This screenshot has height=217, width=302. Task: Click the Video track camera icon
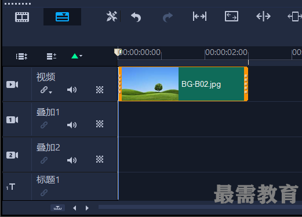coord(12,84)
